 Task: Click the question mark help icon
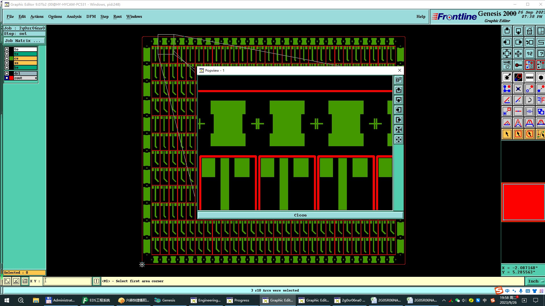pyautogui.click(x=540, y=54)
